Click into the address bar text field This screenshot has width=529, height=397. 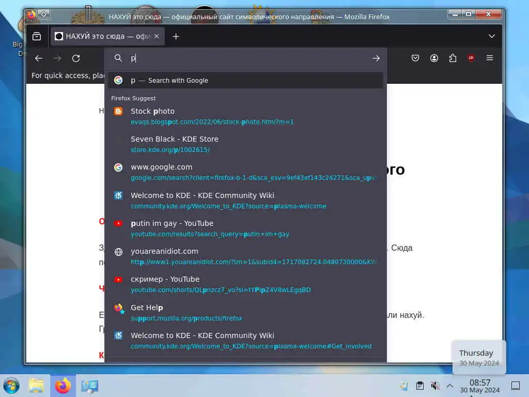[250, 58]
